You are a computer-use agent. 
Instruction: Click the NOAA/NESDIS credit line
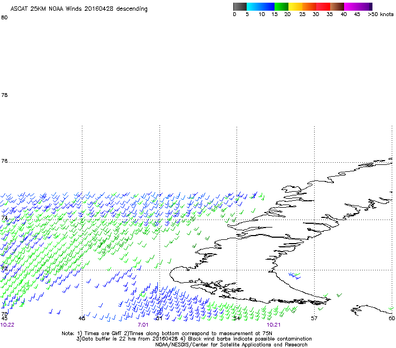(231, 345)
